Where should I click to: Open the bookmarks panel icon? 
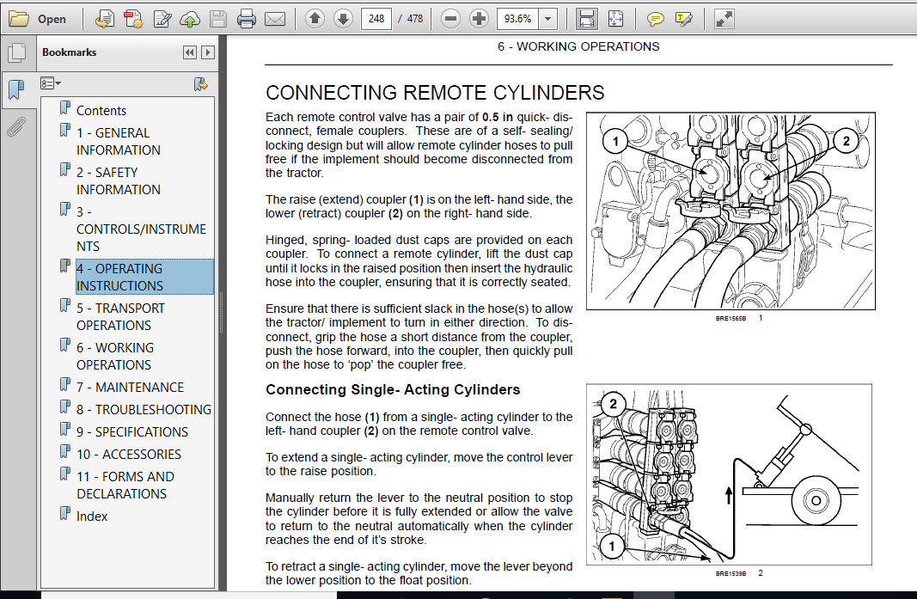16,89
